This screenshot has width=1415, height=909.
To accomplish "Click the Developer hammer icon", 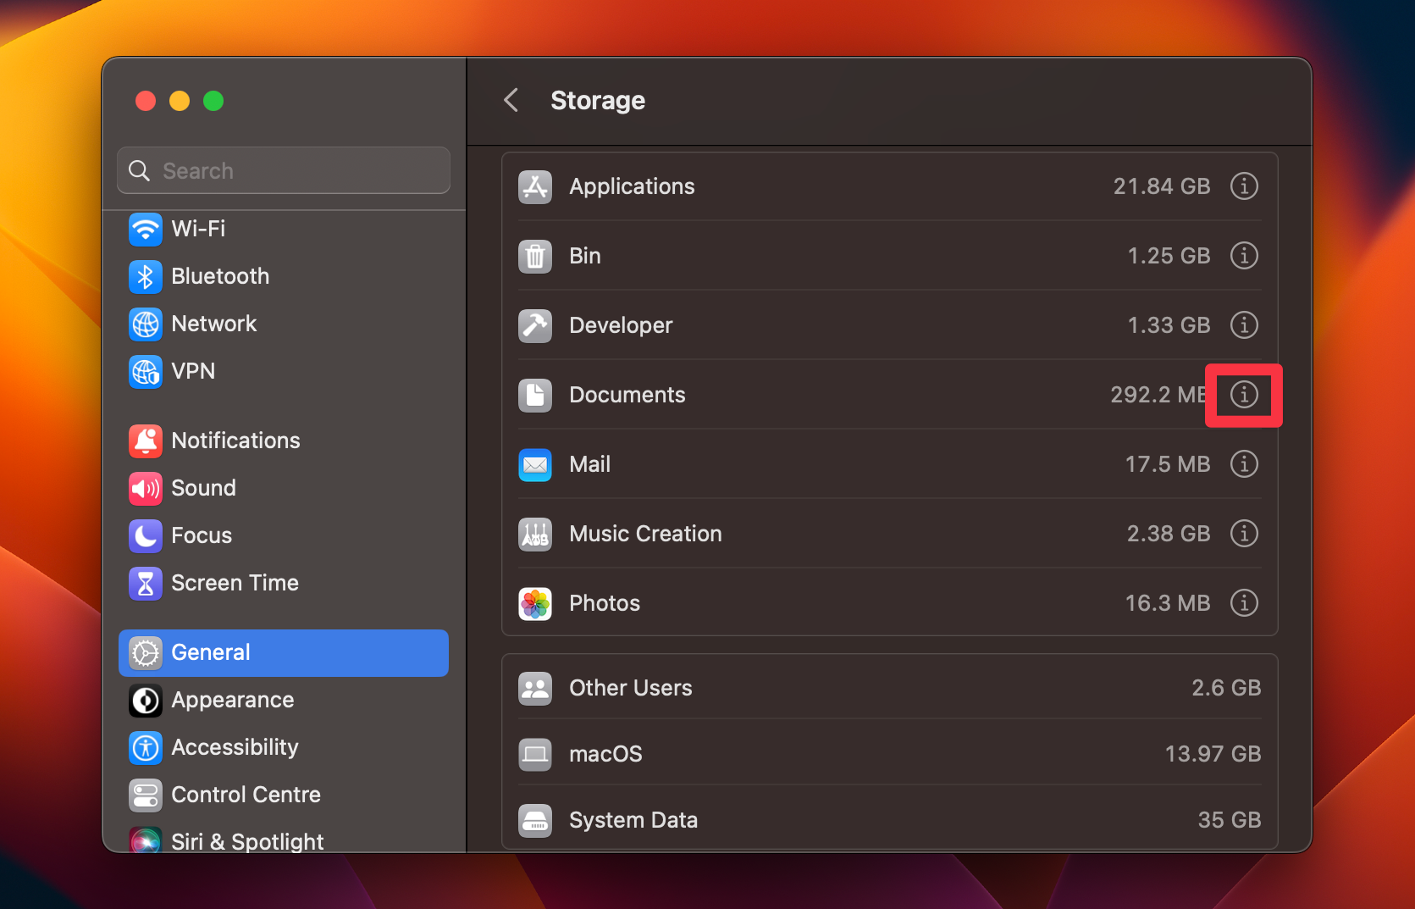I will pos(534,325).
